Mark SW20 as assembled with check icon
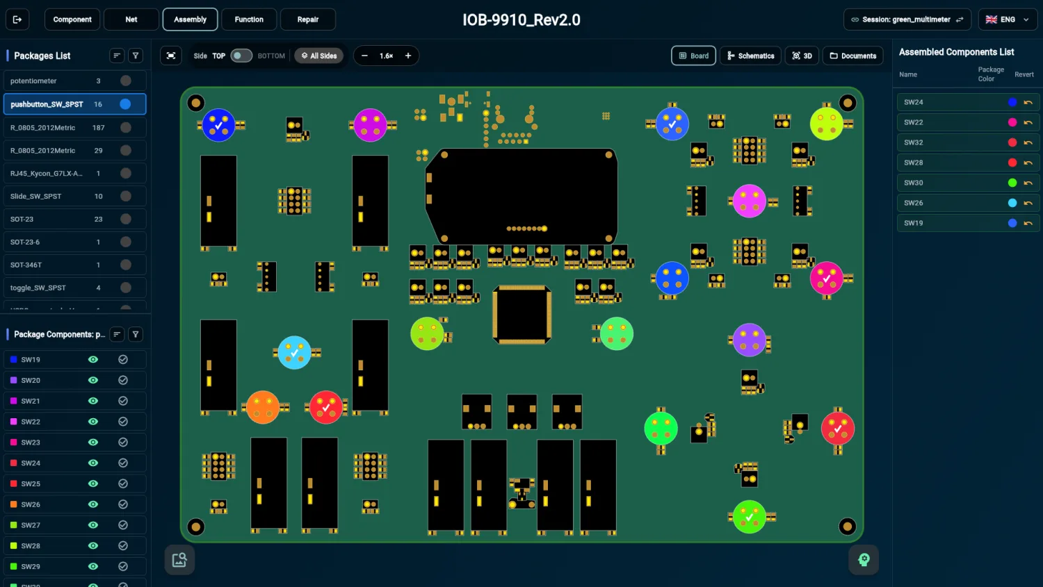This screenshot has height=587, width=1043. 123,380
